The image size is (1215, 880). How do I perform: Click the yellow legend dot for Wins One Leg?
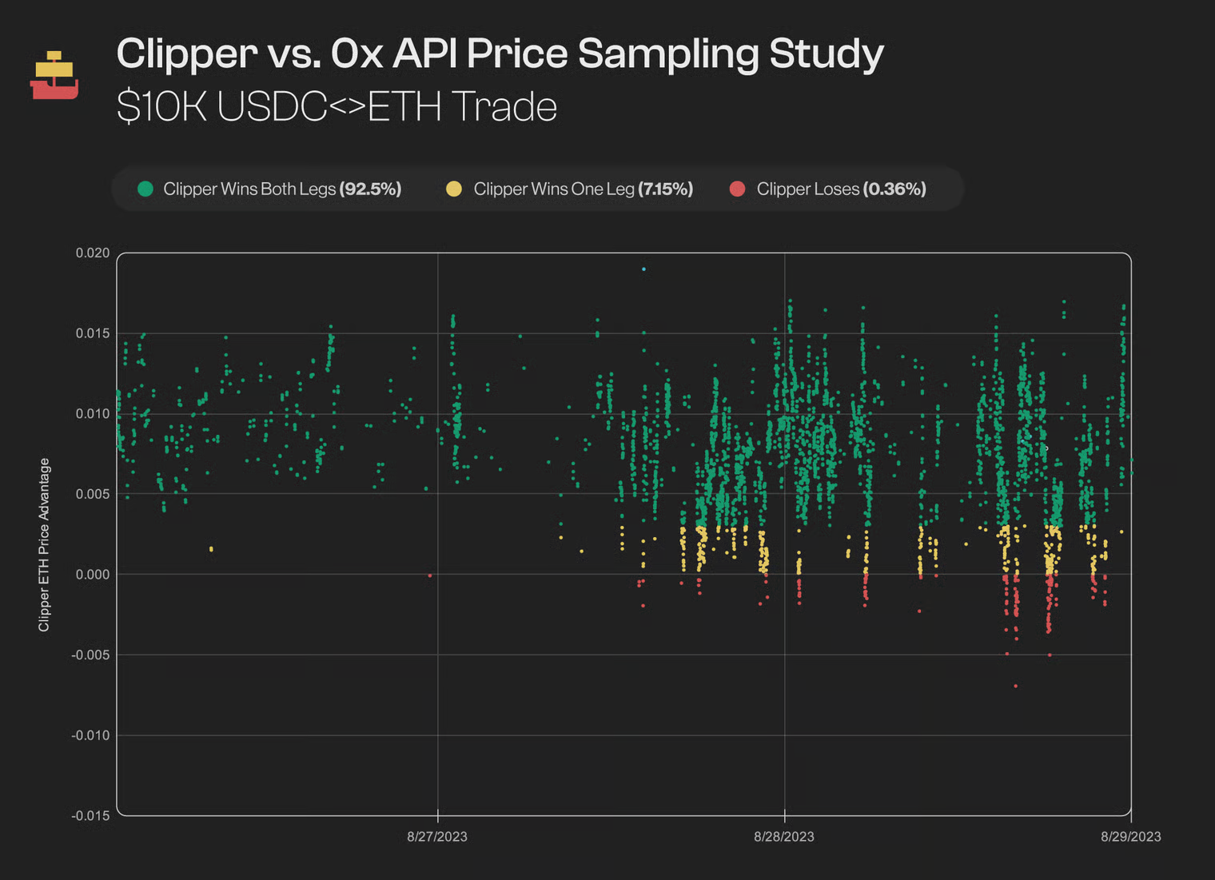(x=454, y=189)
